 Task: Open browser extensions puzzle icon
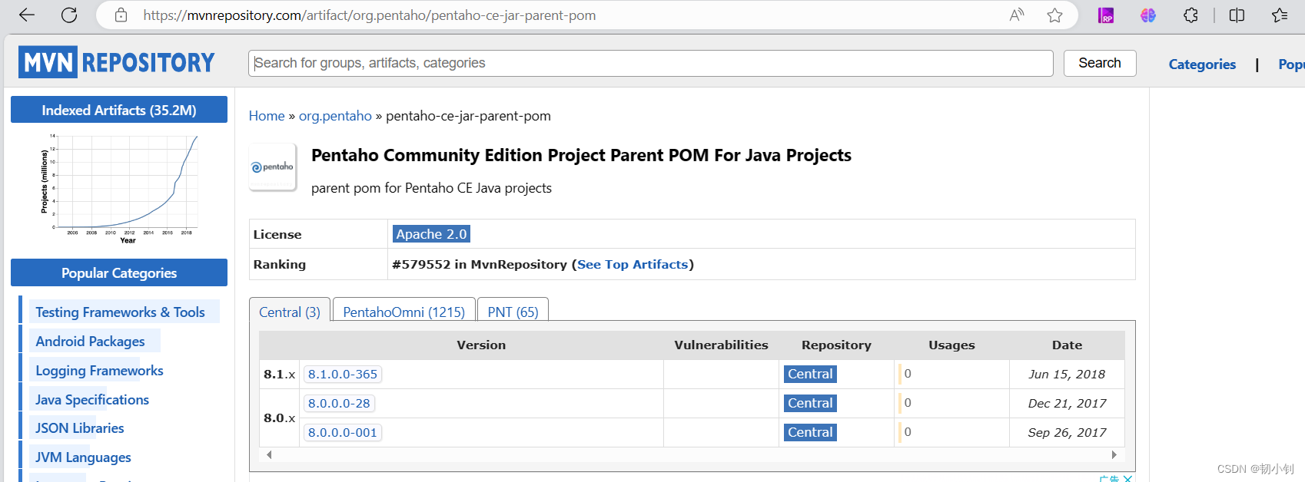[x=1190, y=15]
